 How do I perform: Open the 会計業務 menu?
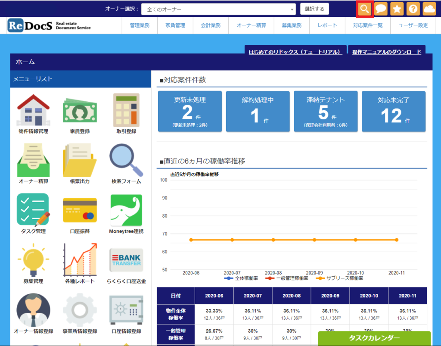point(211,25)
